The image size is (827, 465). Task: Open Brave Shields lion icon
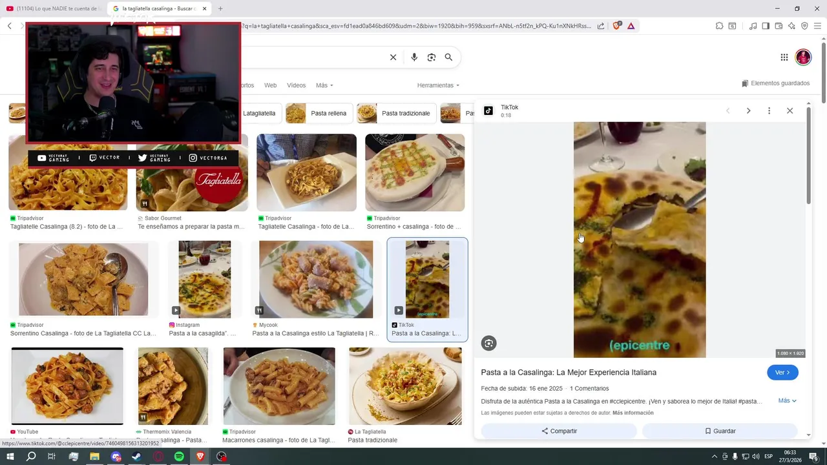click(616, 26)
